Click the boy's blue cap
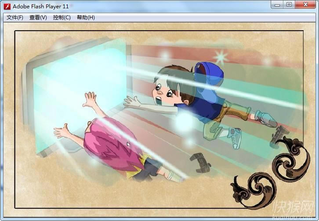Screen dimensions: 319x221 210,75
